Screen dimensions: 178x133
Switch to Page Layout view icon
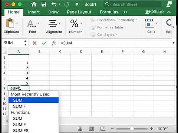[91, 129]
